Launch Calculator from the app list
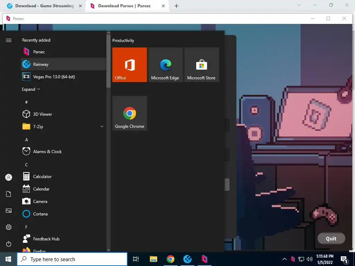355x266 pixels. click(63, 176)
